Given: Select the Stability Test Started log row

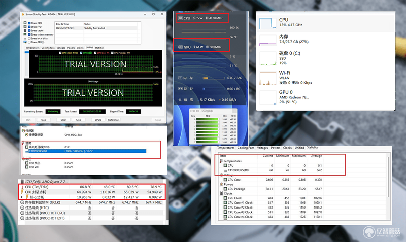Looking at the screenshot, I should [x=96, y=28].
